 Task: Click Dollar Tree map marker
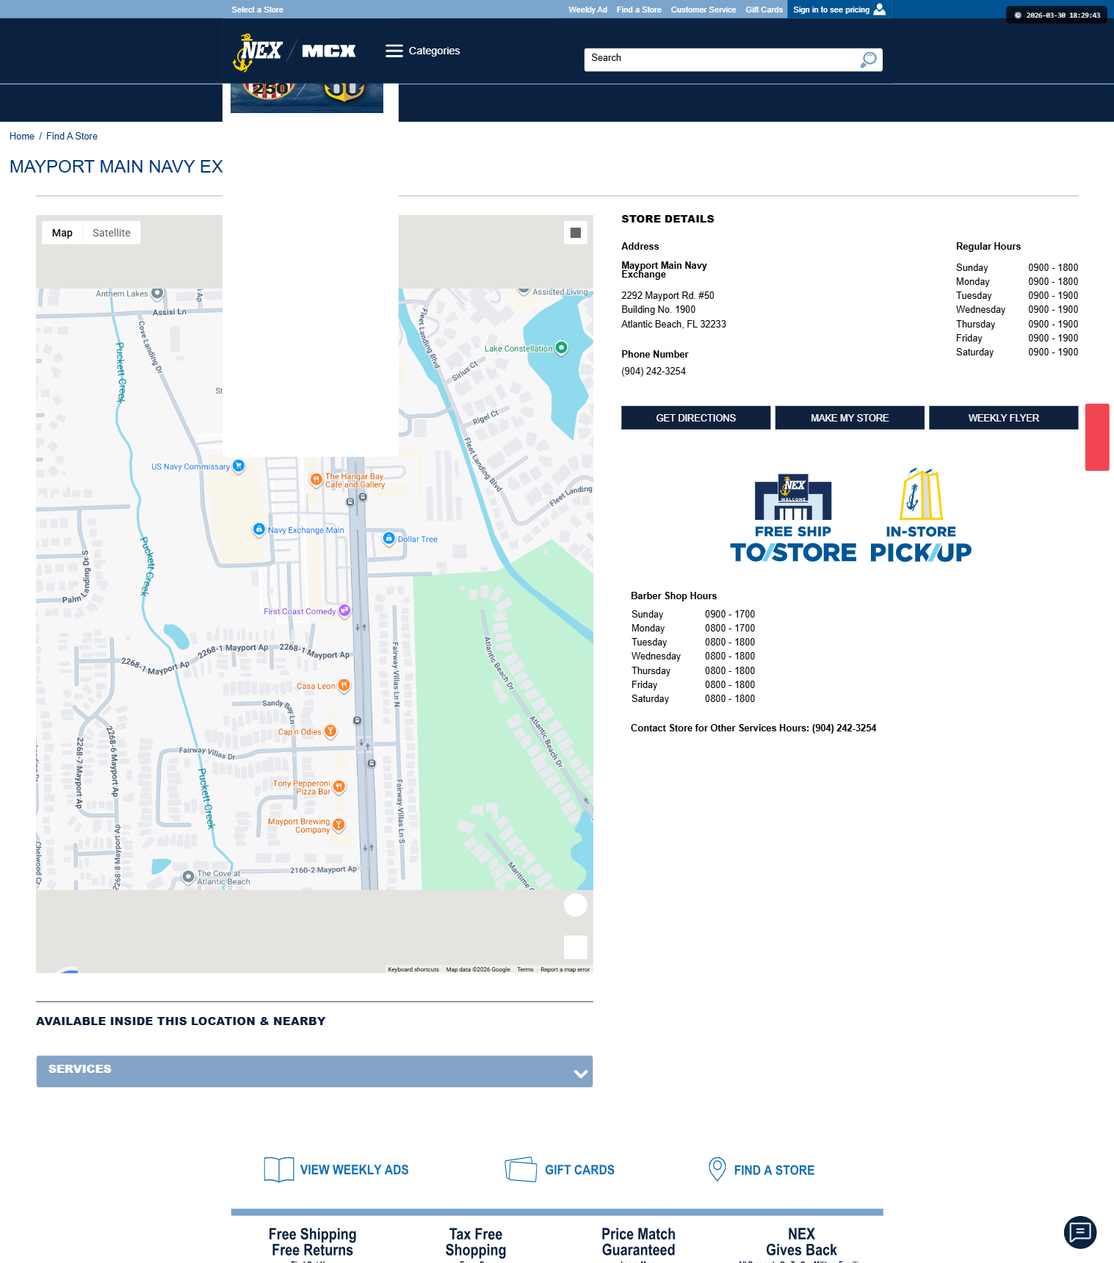(389, 539)
